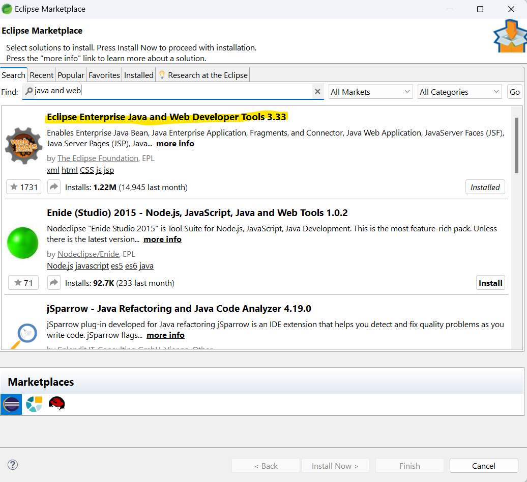Open the Nodeclipse/Enide provider link
Viewport: 527px width, 482px height.
pyautogui.click(x=89, y=254)
